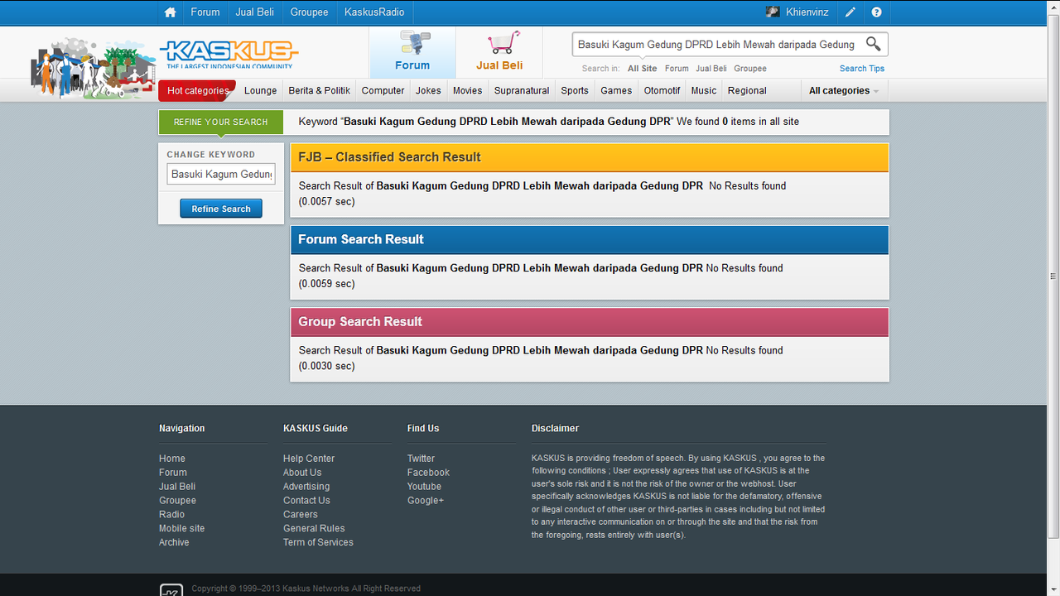
Task: Open the Forum tab with chat icon
Action: coord(412,52)
